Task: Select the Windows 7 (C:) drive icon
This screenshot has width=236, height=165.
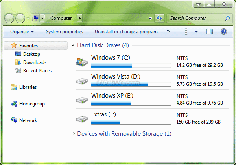Action: [x=82, y=62]
